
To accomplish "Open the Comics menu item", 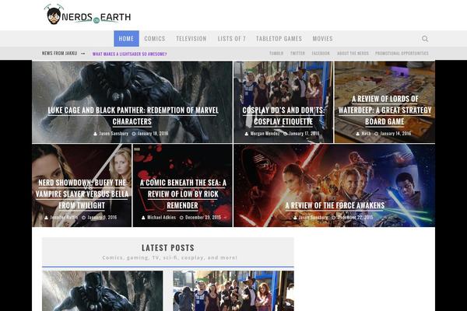I will tap(155, 39).
